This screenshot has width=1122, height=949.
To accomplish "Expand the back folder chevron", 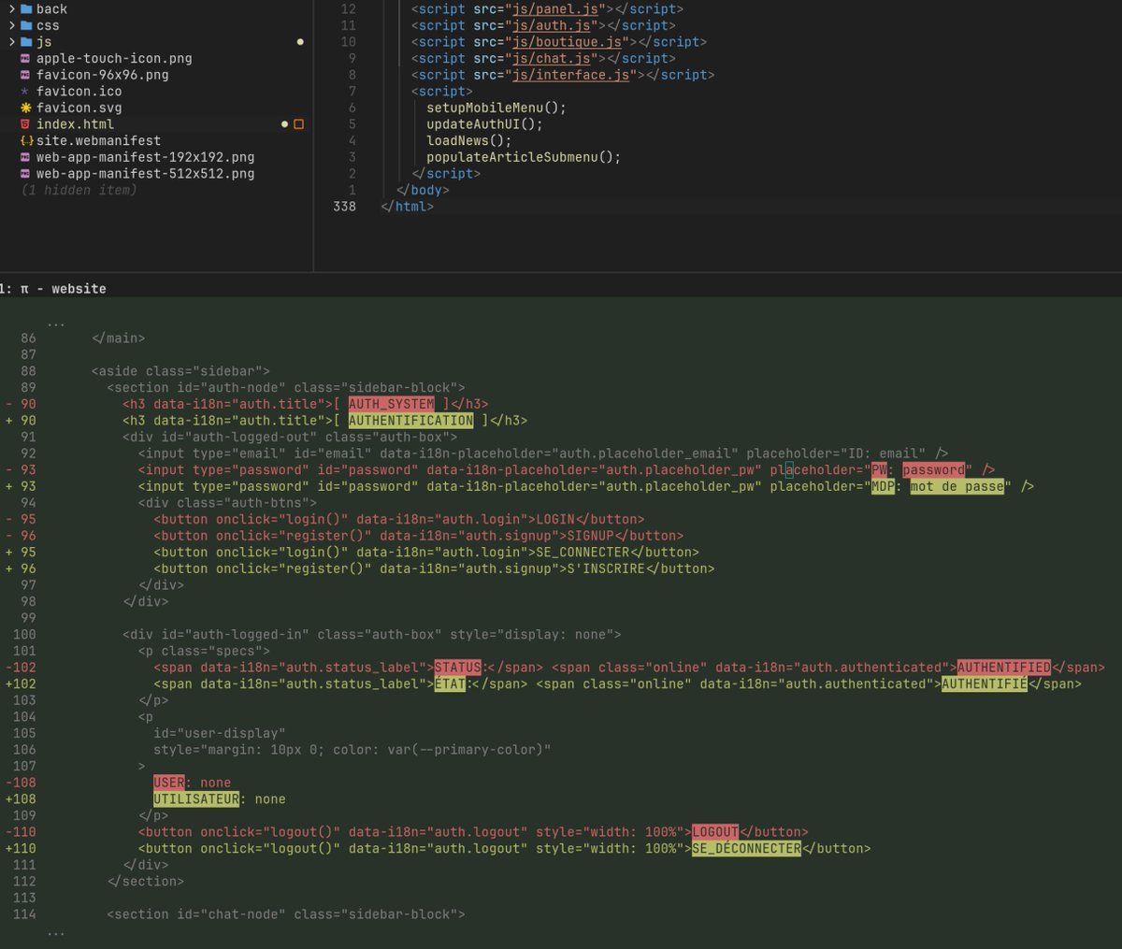I will 12,9.
